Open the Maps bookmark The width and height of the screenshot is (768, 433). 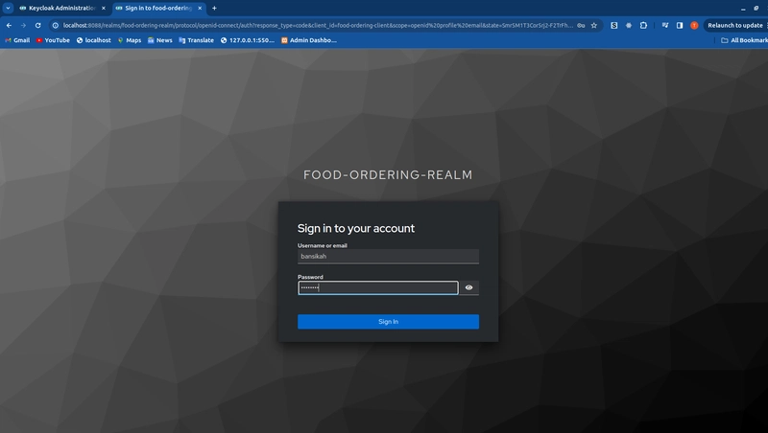click(x=130, y=40)
